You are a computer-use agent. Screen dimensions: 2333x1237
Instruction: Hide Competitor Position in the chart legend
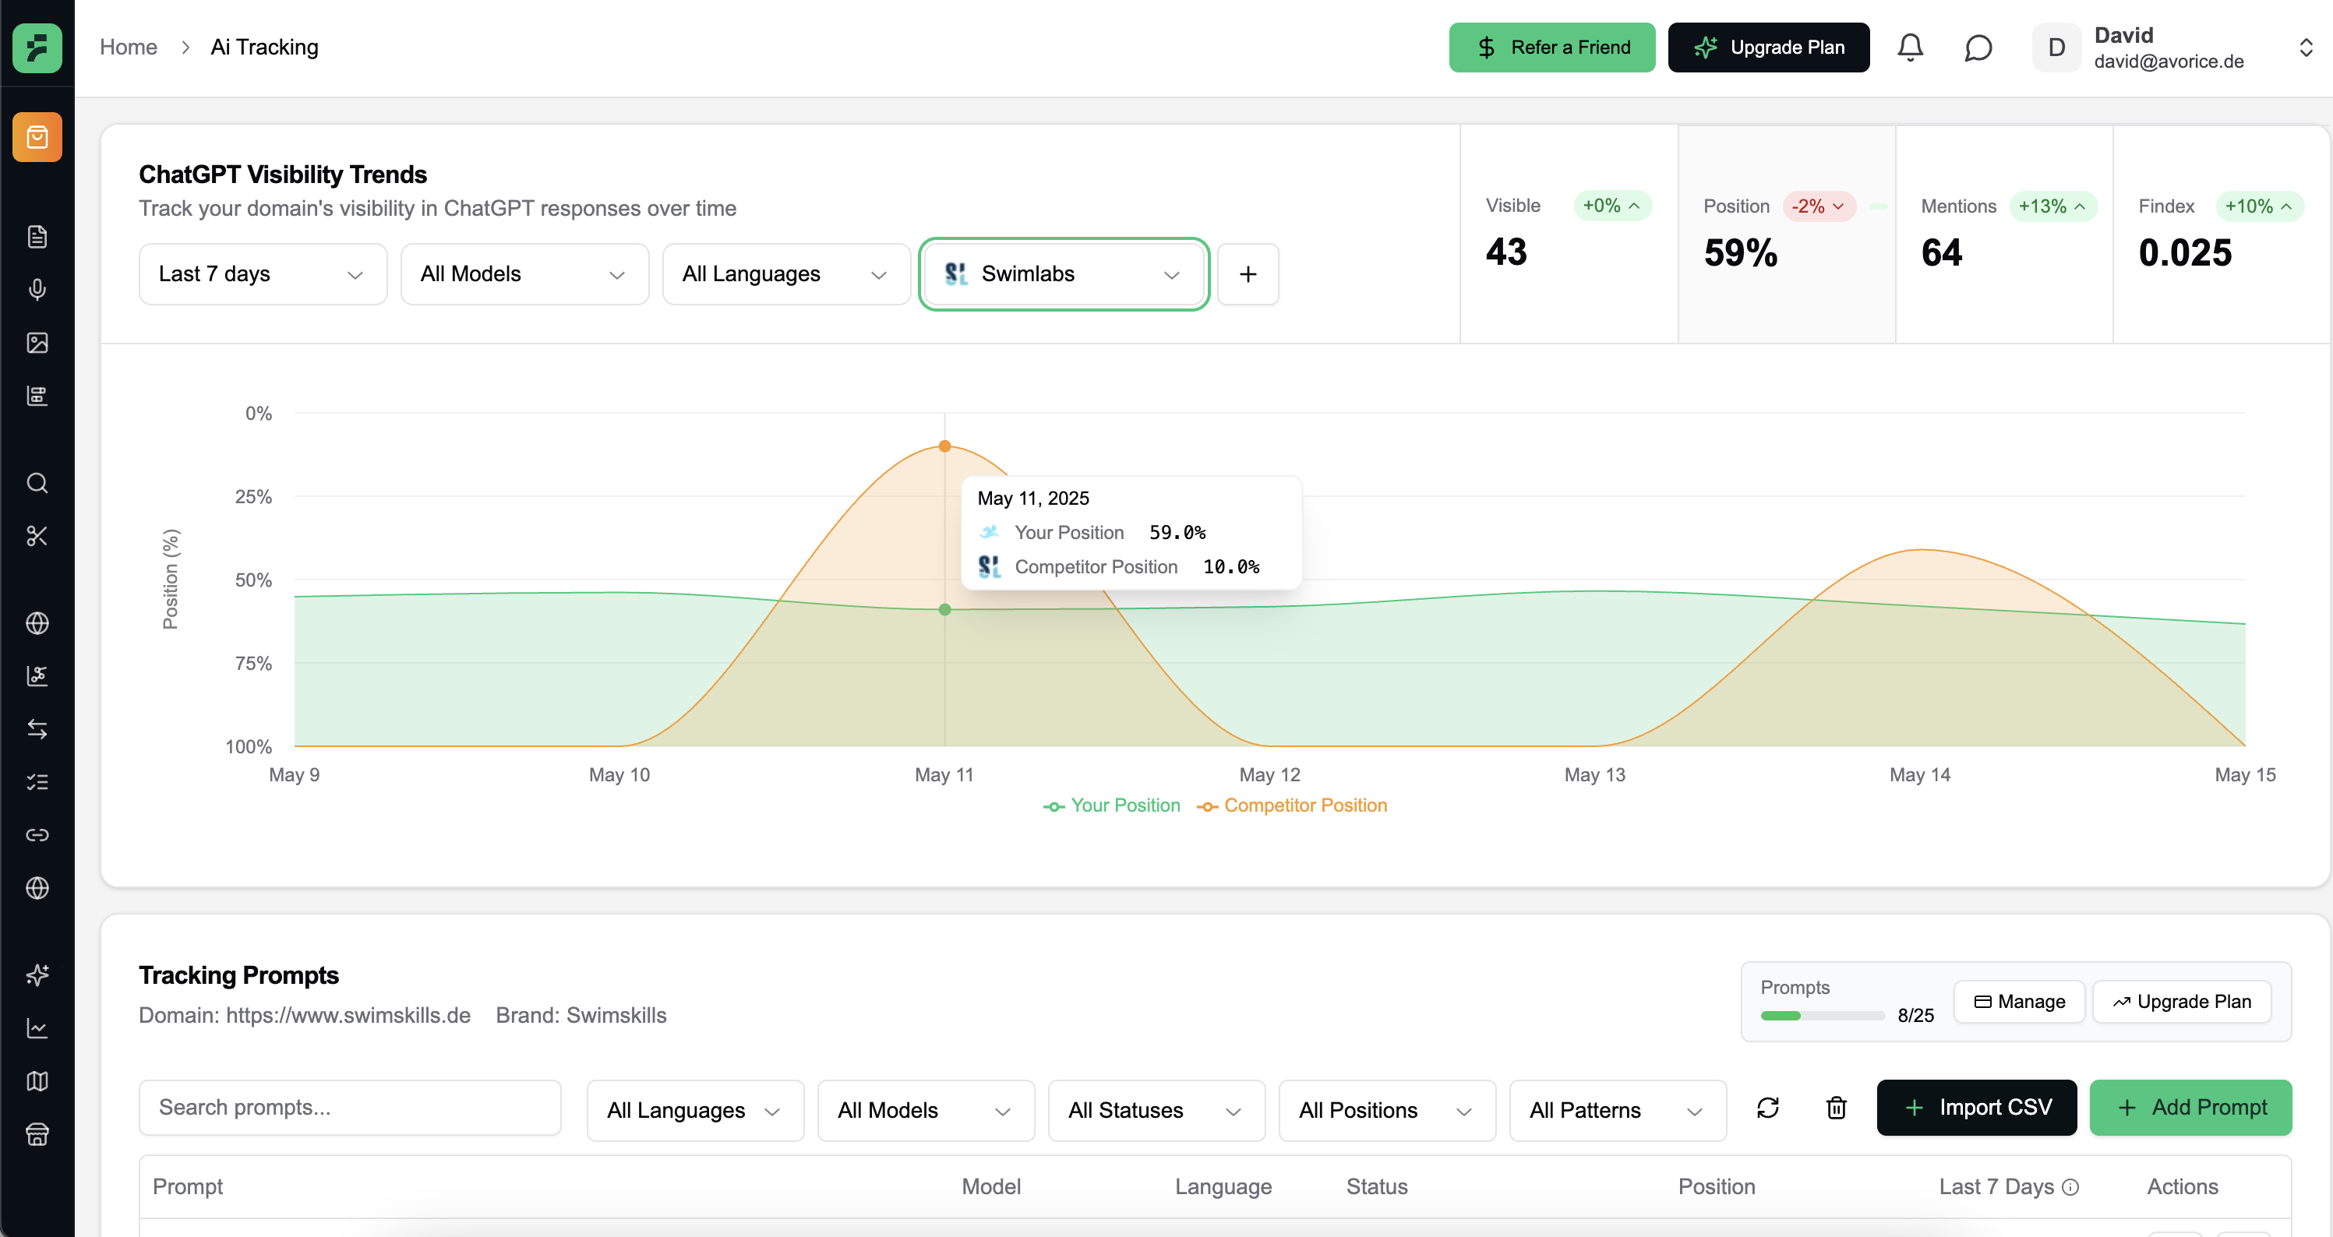click(1291, 805)
